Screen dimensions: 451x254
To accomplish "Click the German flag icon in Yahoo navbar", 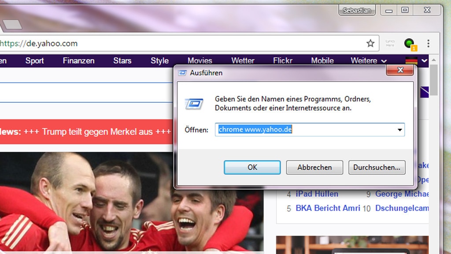I will coord(411,61).
